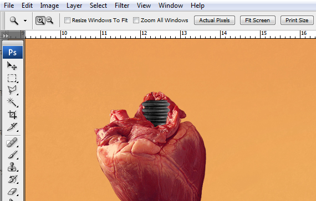Image resolution: width=316 pixels, height=201 pixels.
Task: Open the File menu
Action: point(9,6)
